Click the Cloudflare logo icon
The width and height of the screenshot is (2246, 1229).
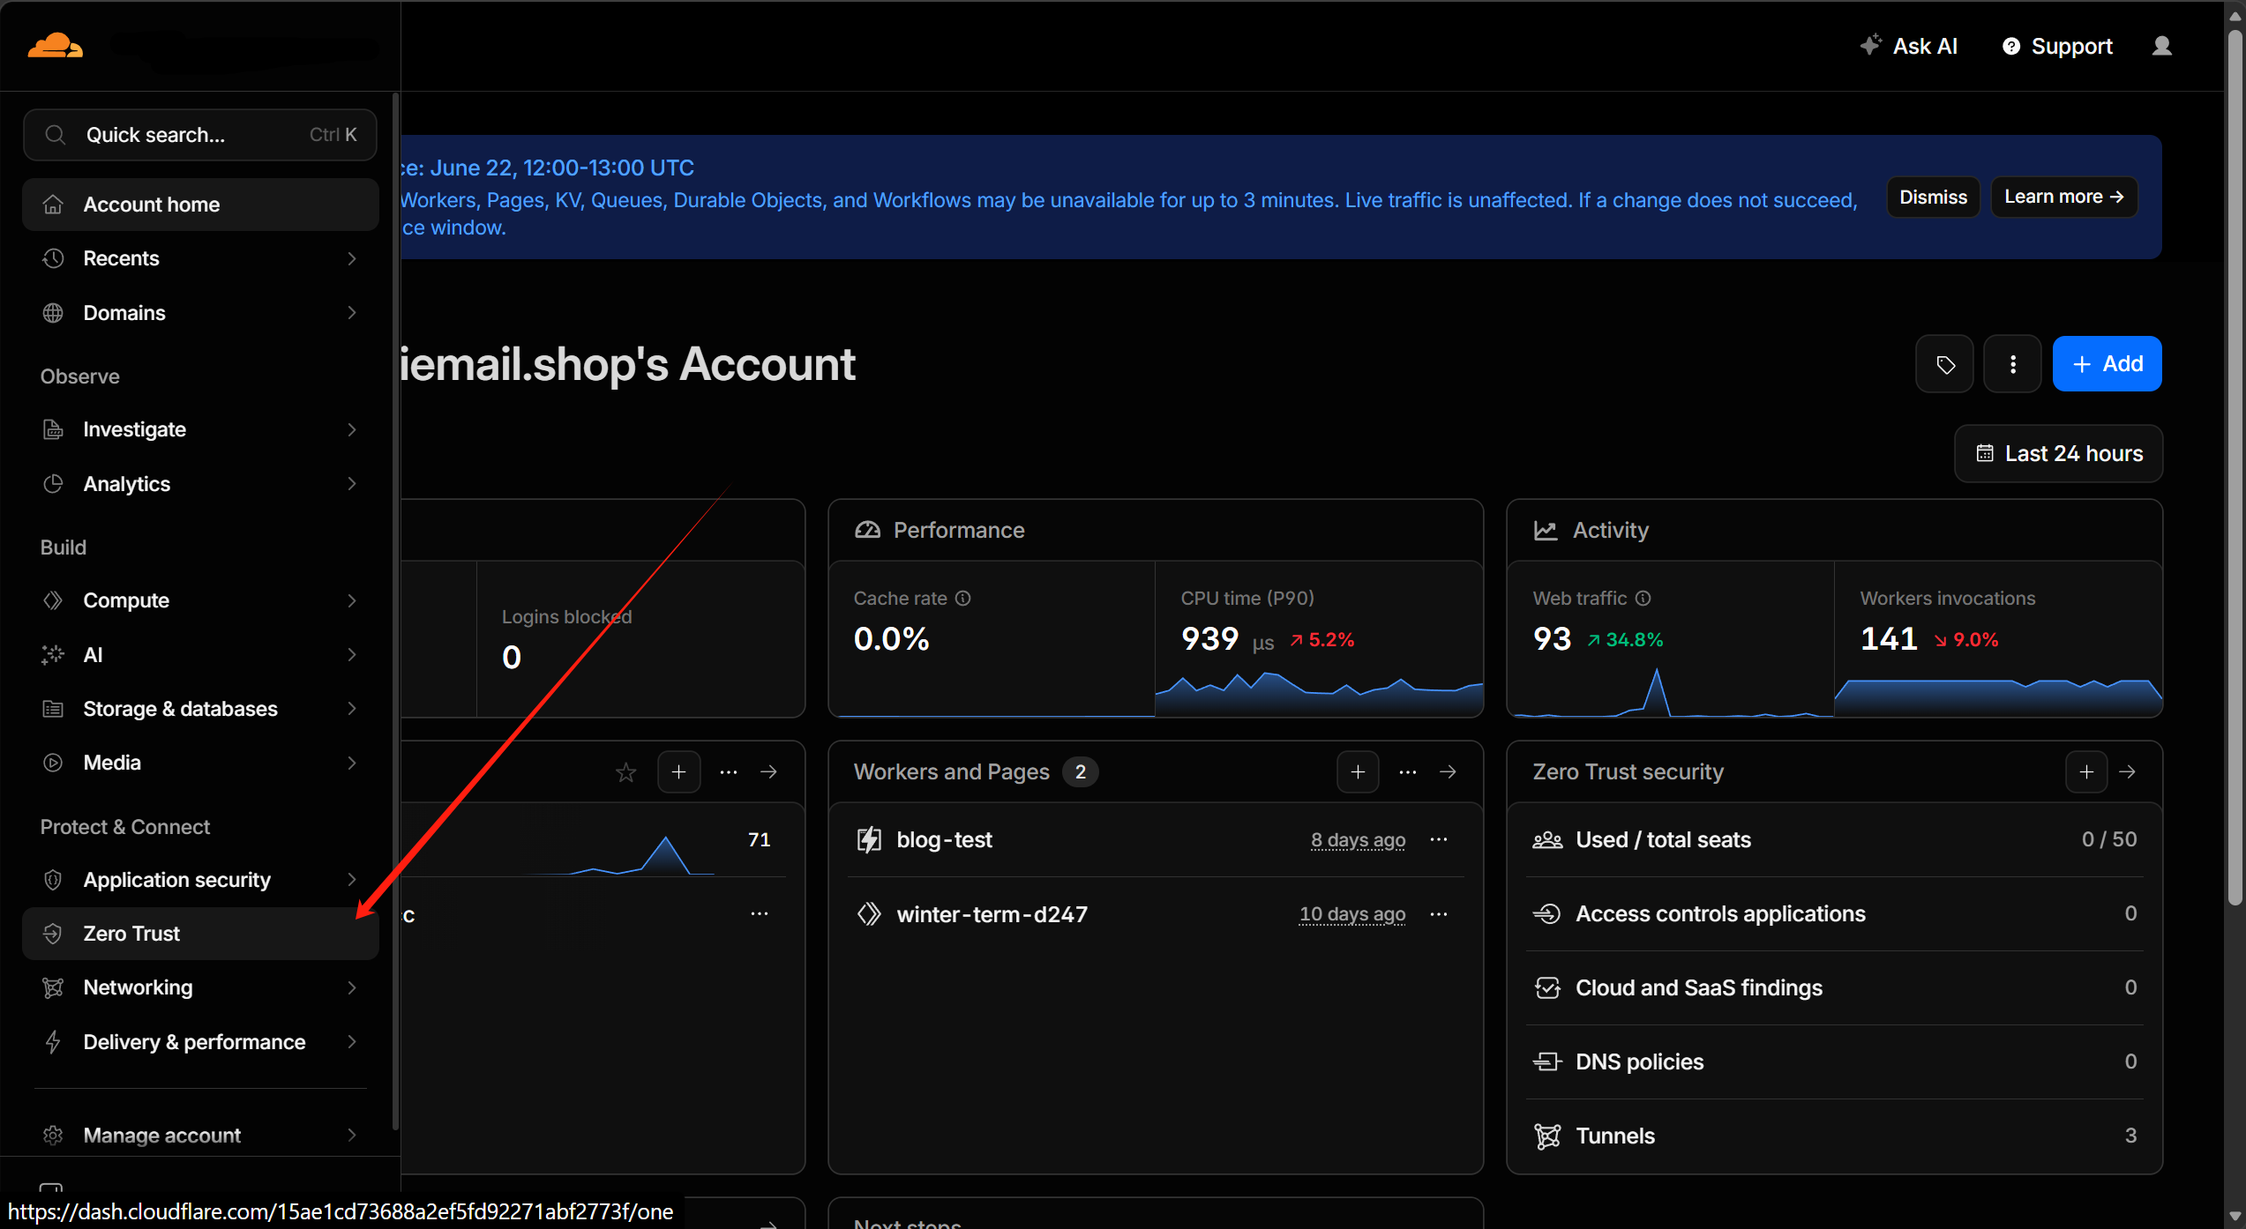[55, 46]
